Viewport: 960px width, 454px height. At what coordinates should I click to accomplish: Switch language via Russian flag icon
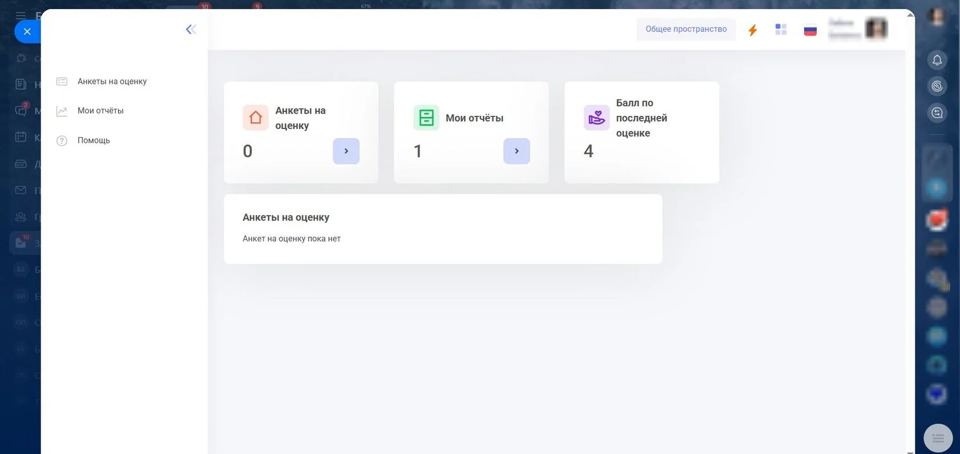pyautogui.click(x=810, y=30)
